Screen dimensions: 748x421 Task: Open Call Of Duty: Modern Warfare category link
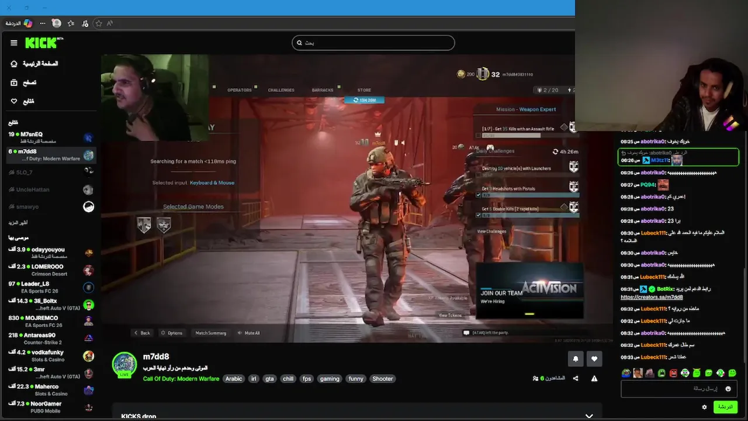181,379
